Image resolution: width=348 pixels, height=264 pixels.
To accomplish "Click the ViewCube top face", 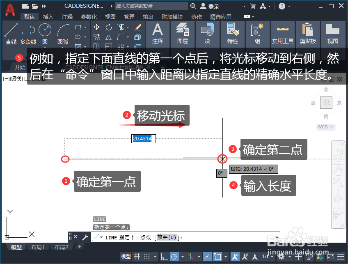I will [x=326, y=103].
